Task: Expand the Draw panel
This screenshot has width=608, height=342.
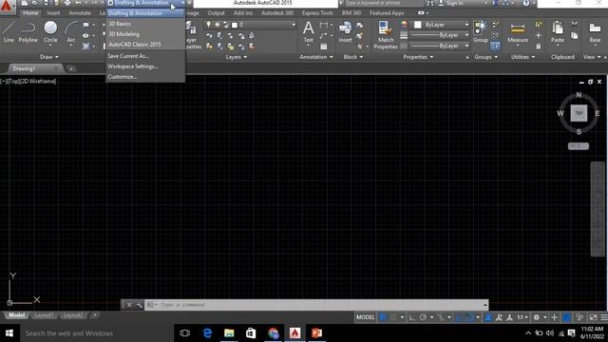Action: coord(49,57)
